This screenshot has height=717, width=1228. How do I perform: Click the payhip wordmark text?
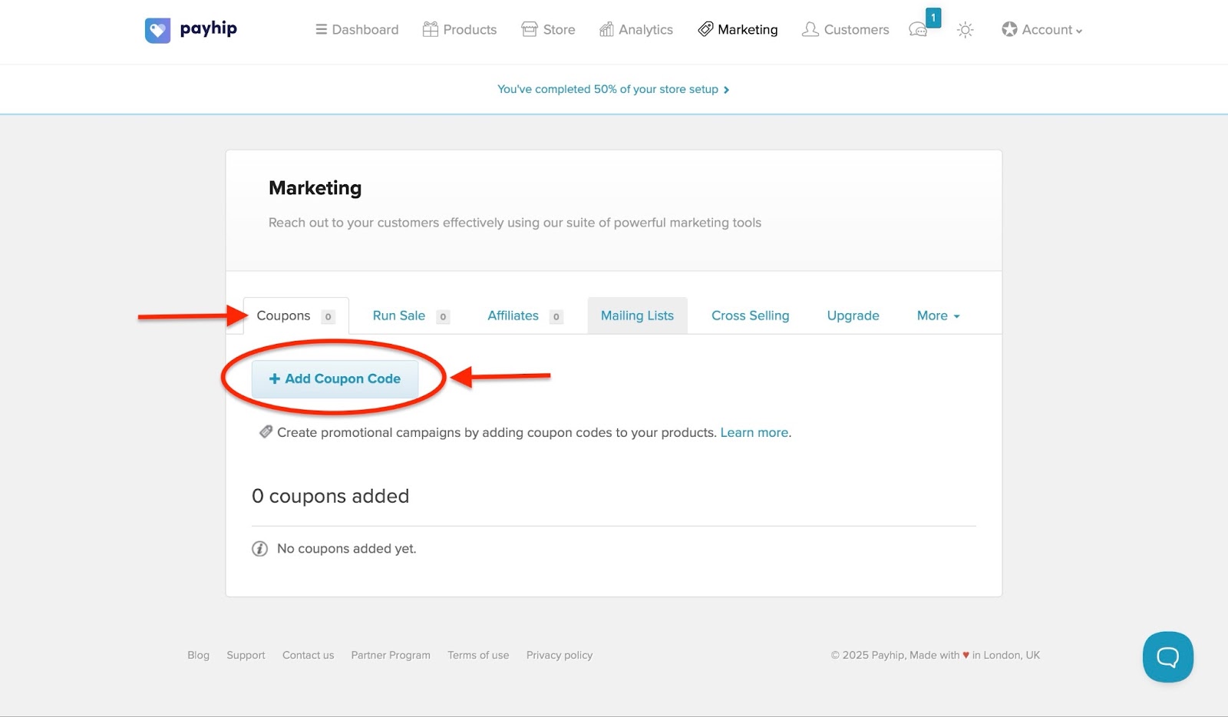pos(208,29)
